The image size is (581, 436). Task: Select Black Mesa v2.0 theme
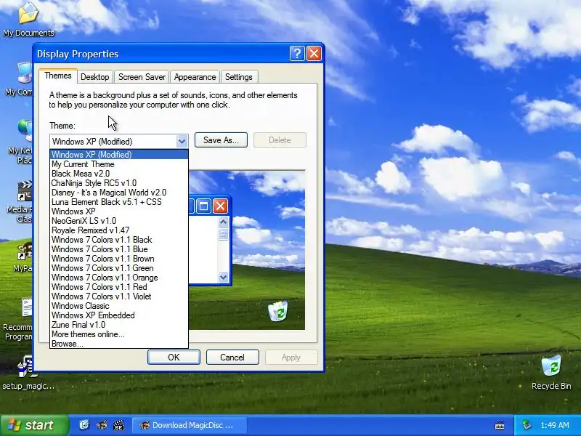[119, 174]
